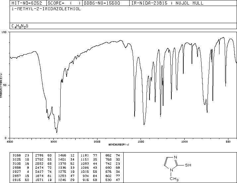
Task: Select peak table entry 1253
Action: point(66,176)
